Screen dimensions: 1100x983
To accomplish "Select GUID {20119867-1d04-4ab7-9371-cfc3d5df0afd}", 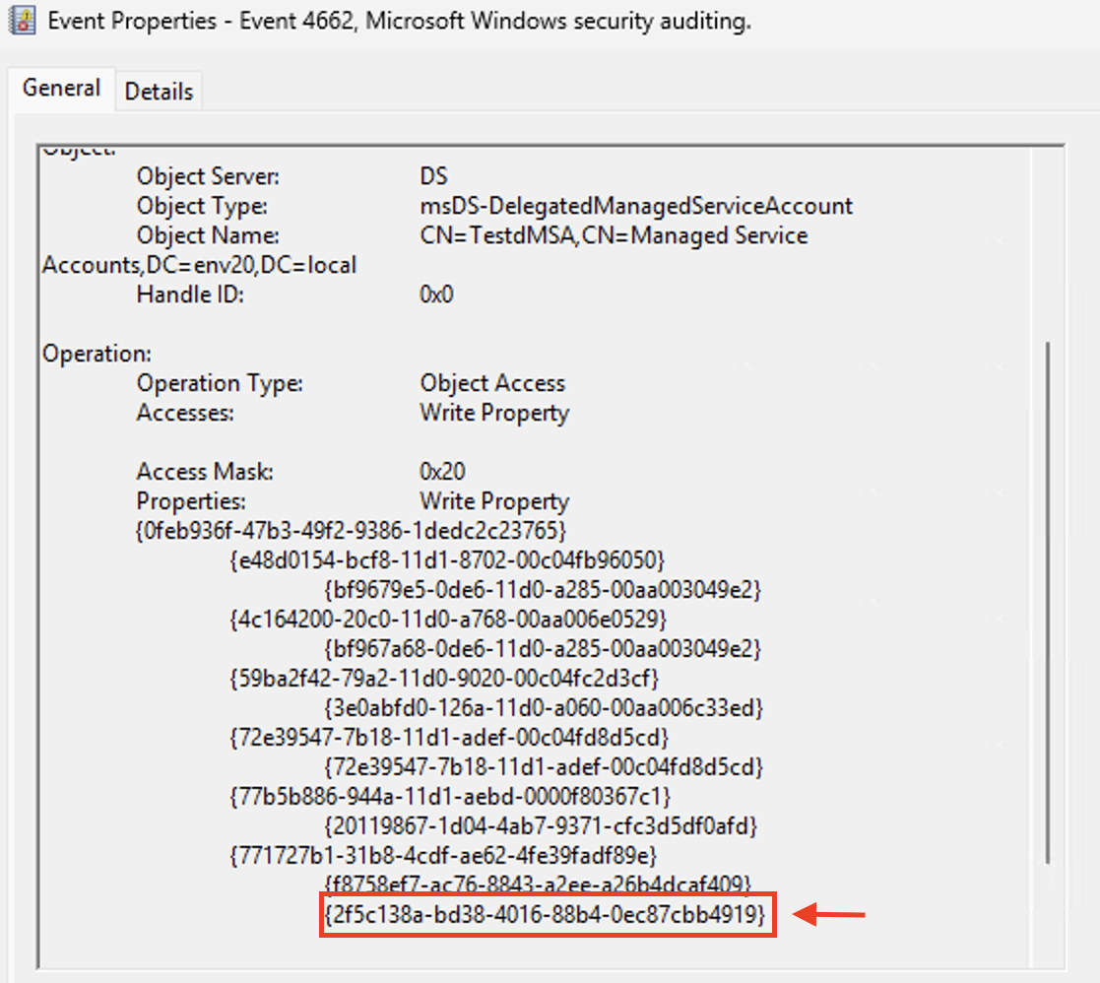I will [541, 825].
